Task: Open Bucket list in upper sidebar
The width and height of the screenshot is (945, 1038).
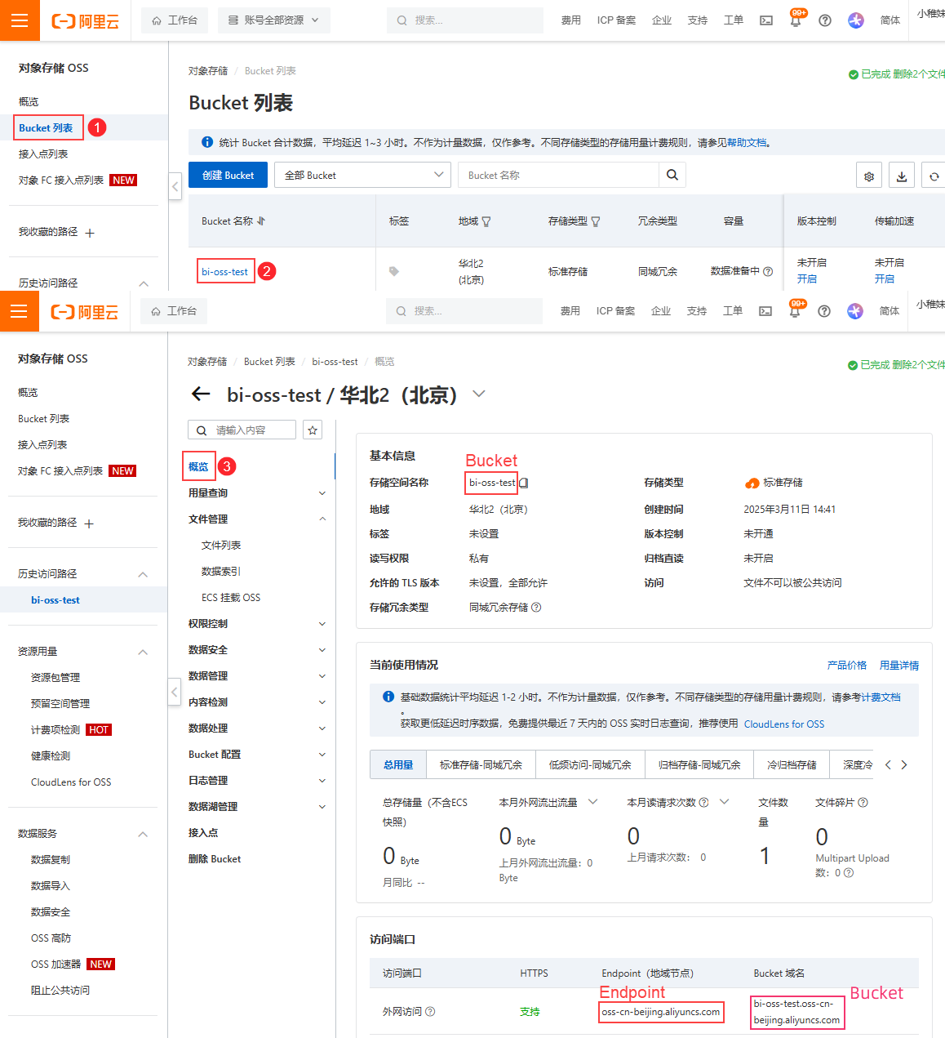Action: (x=46, y=128)
